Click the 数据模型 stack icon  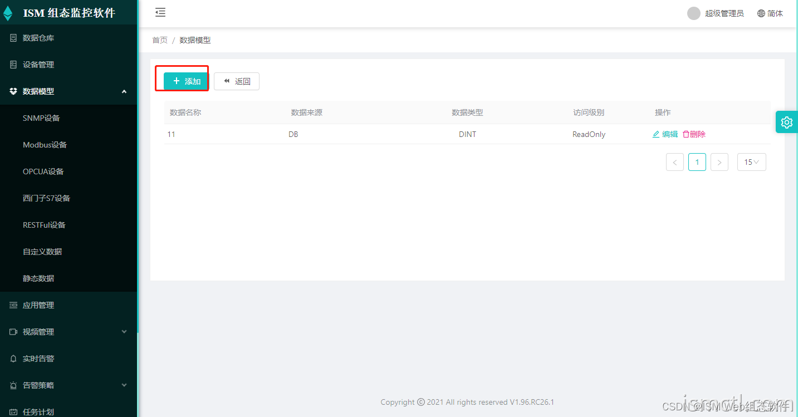[x=13, y=91]
